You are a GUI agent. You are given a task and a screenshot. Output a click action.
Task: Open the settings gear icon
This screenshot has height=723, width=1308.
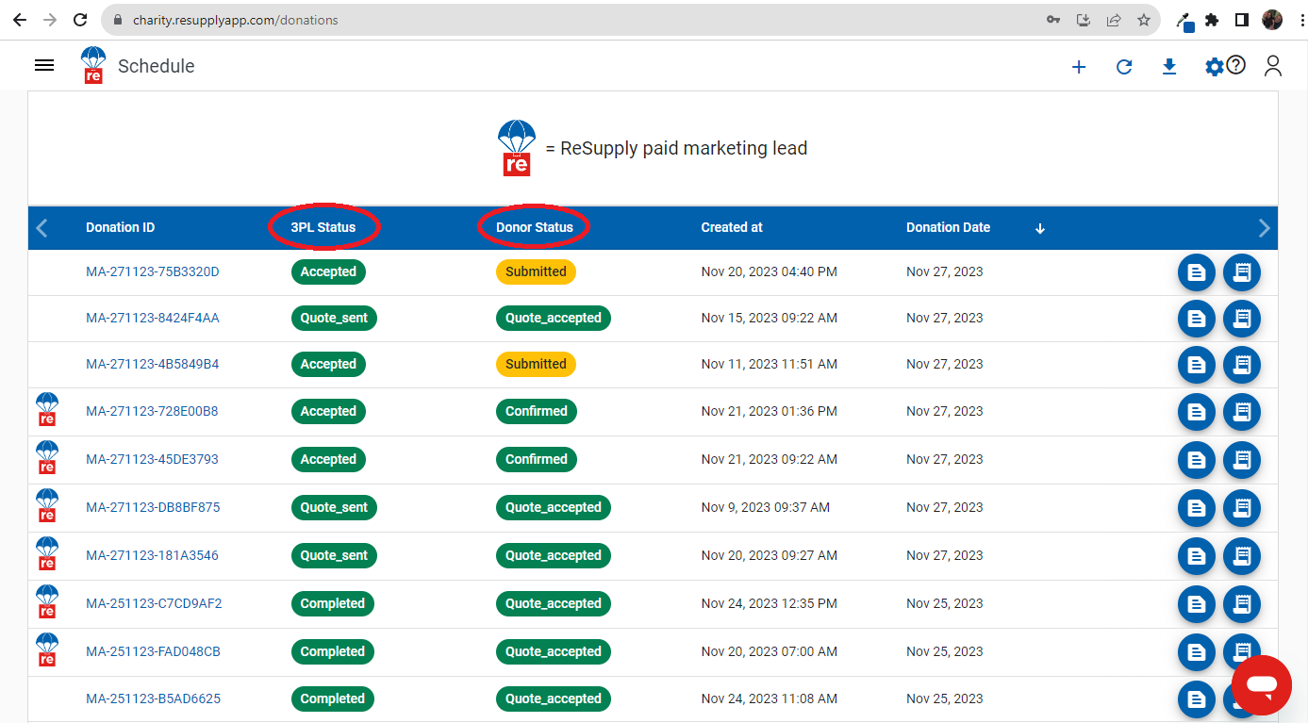[1214, 67]
